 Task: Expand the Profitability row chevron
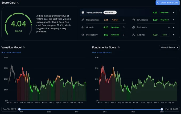tap(124, 35)
